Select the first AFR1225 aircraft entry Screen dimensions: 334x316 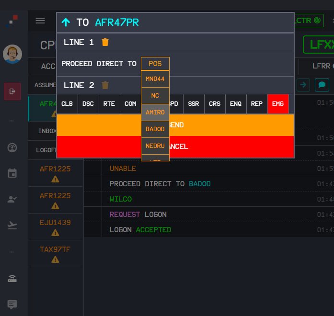(56, 173)
